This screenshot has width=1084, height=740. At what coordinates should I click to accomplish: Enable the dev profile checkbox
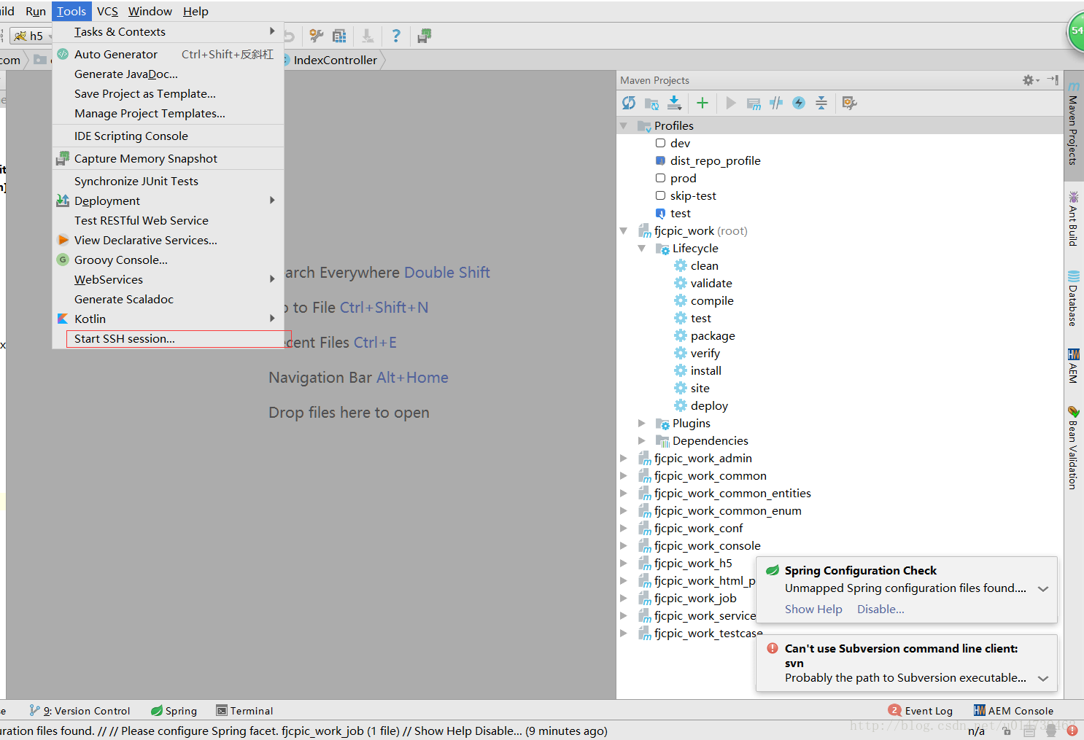pos(660,143)
